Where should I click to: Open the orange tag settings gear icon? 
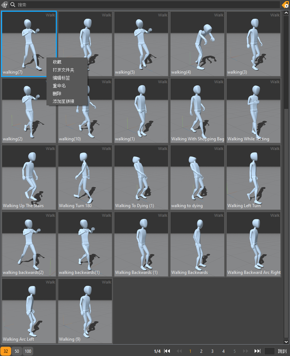[285, 5]
